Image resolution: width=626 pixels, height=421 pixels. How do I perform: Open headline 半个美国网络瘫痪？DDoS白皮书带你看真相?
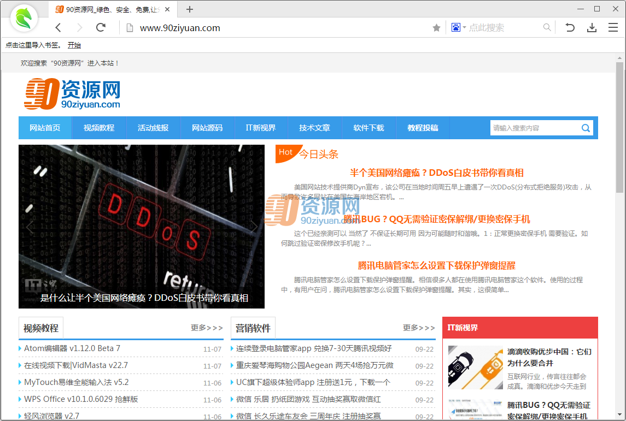point(437,173)
